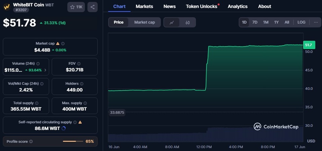Open the Total supply info icon
The height and width of the screenshot is (151, 322).
37,103
